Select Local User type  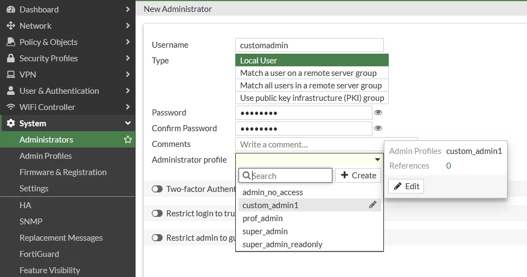[x=312, y=60]
